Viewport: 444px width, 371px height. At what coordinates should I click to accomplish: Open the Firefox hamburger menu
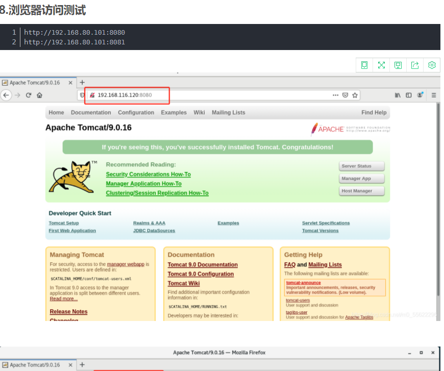pyautogui.click(x=433, y=95)
